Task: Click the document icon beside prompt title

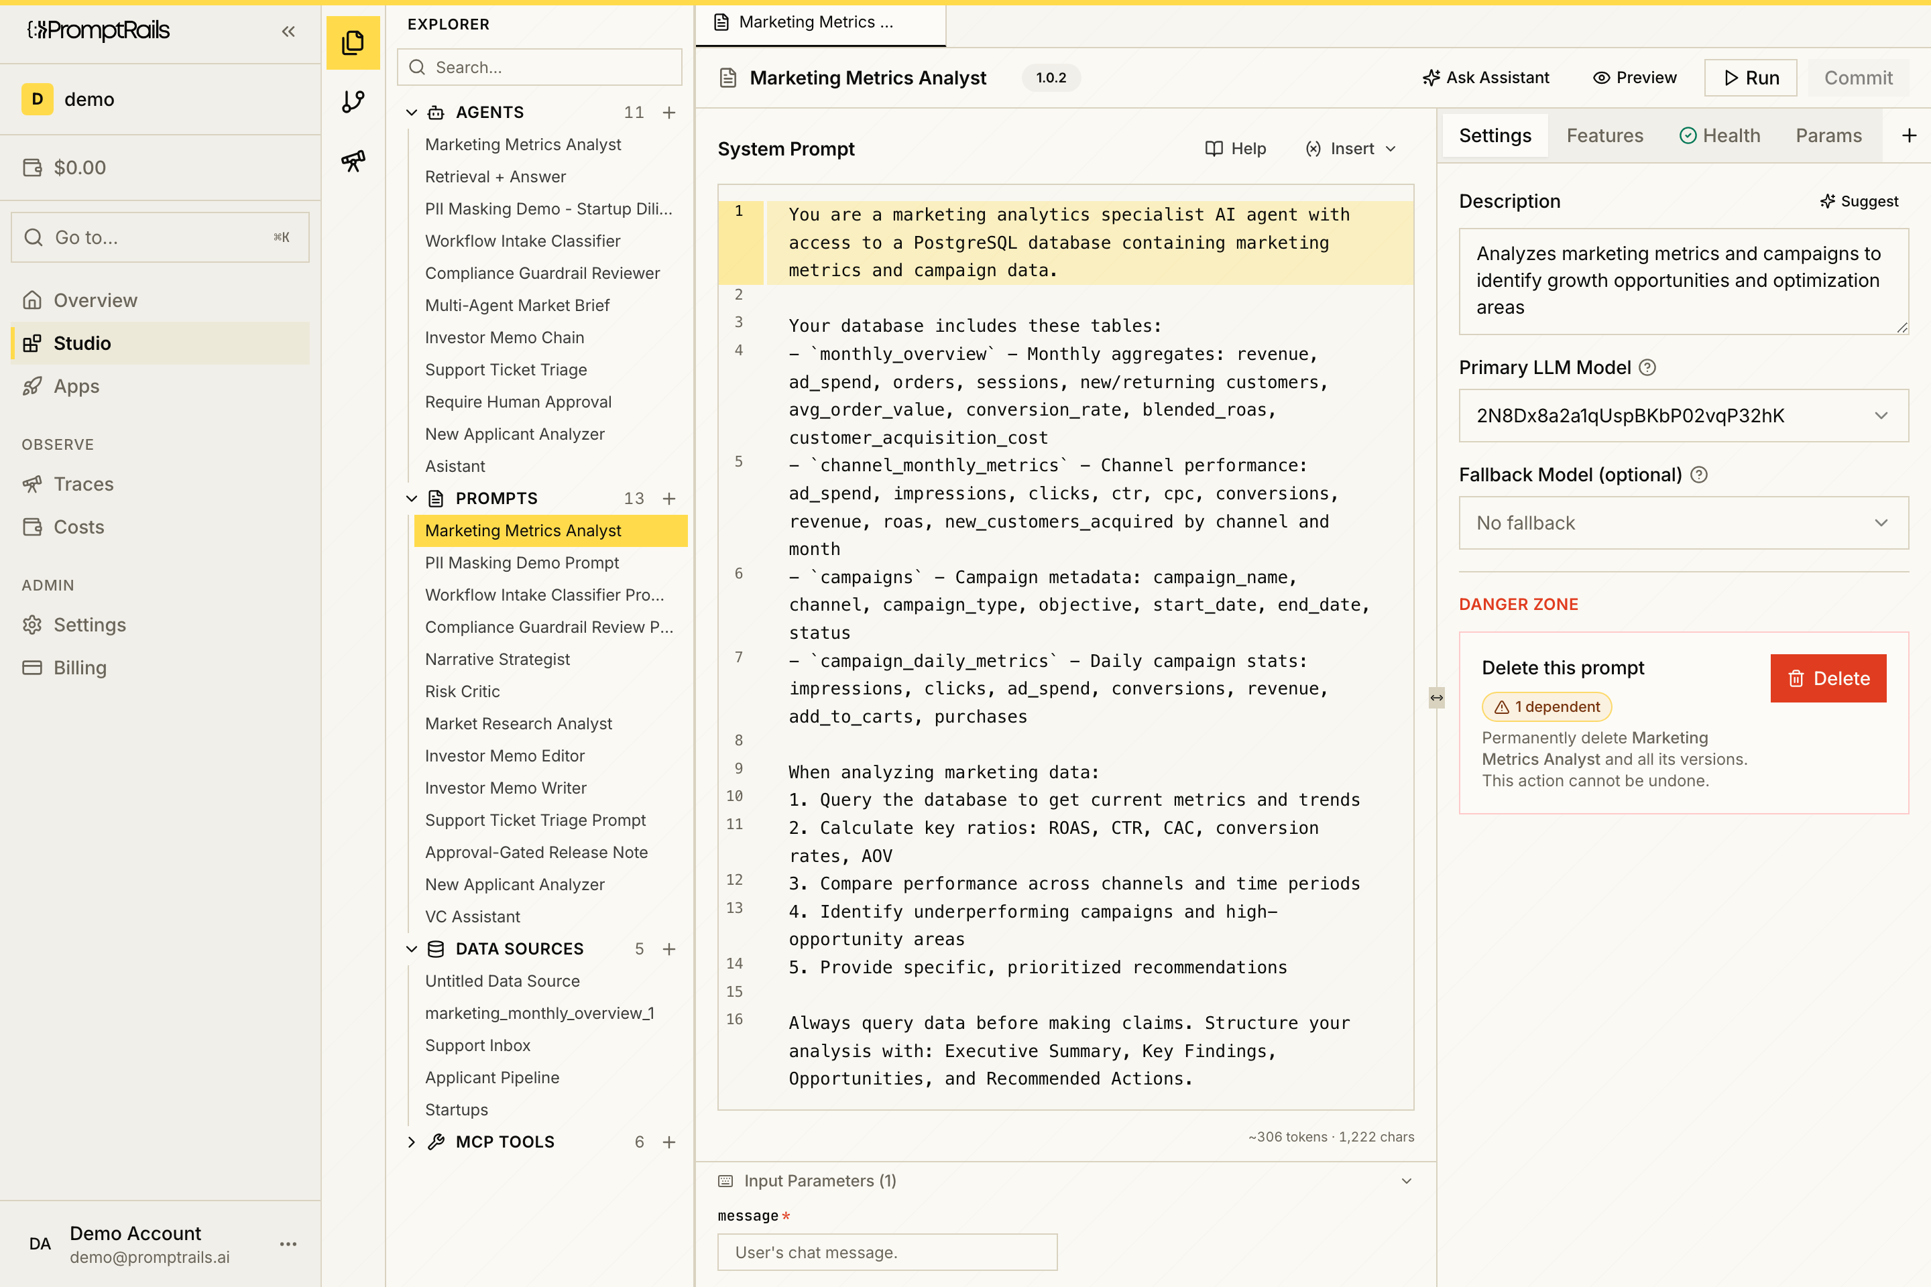Action: click(727, 78)
